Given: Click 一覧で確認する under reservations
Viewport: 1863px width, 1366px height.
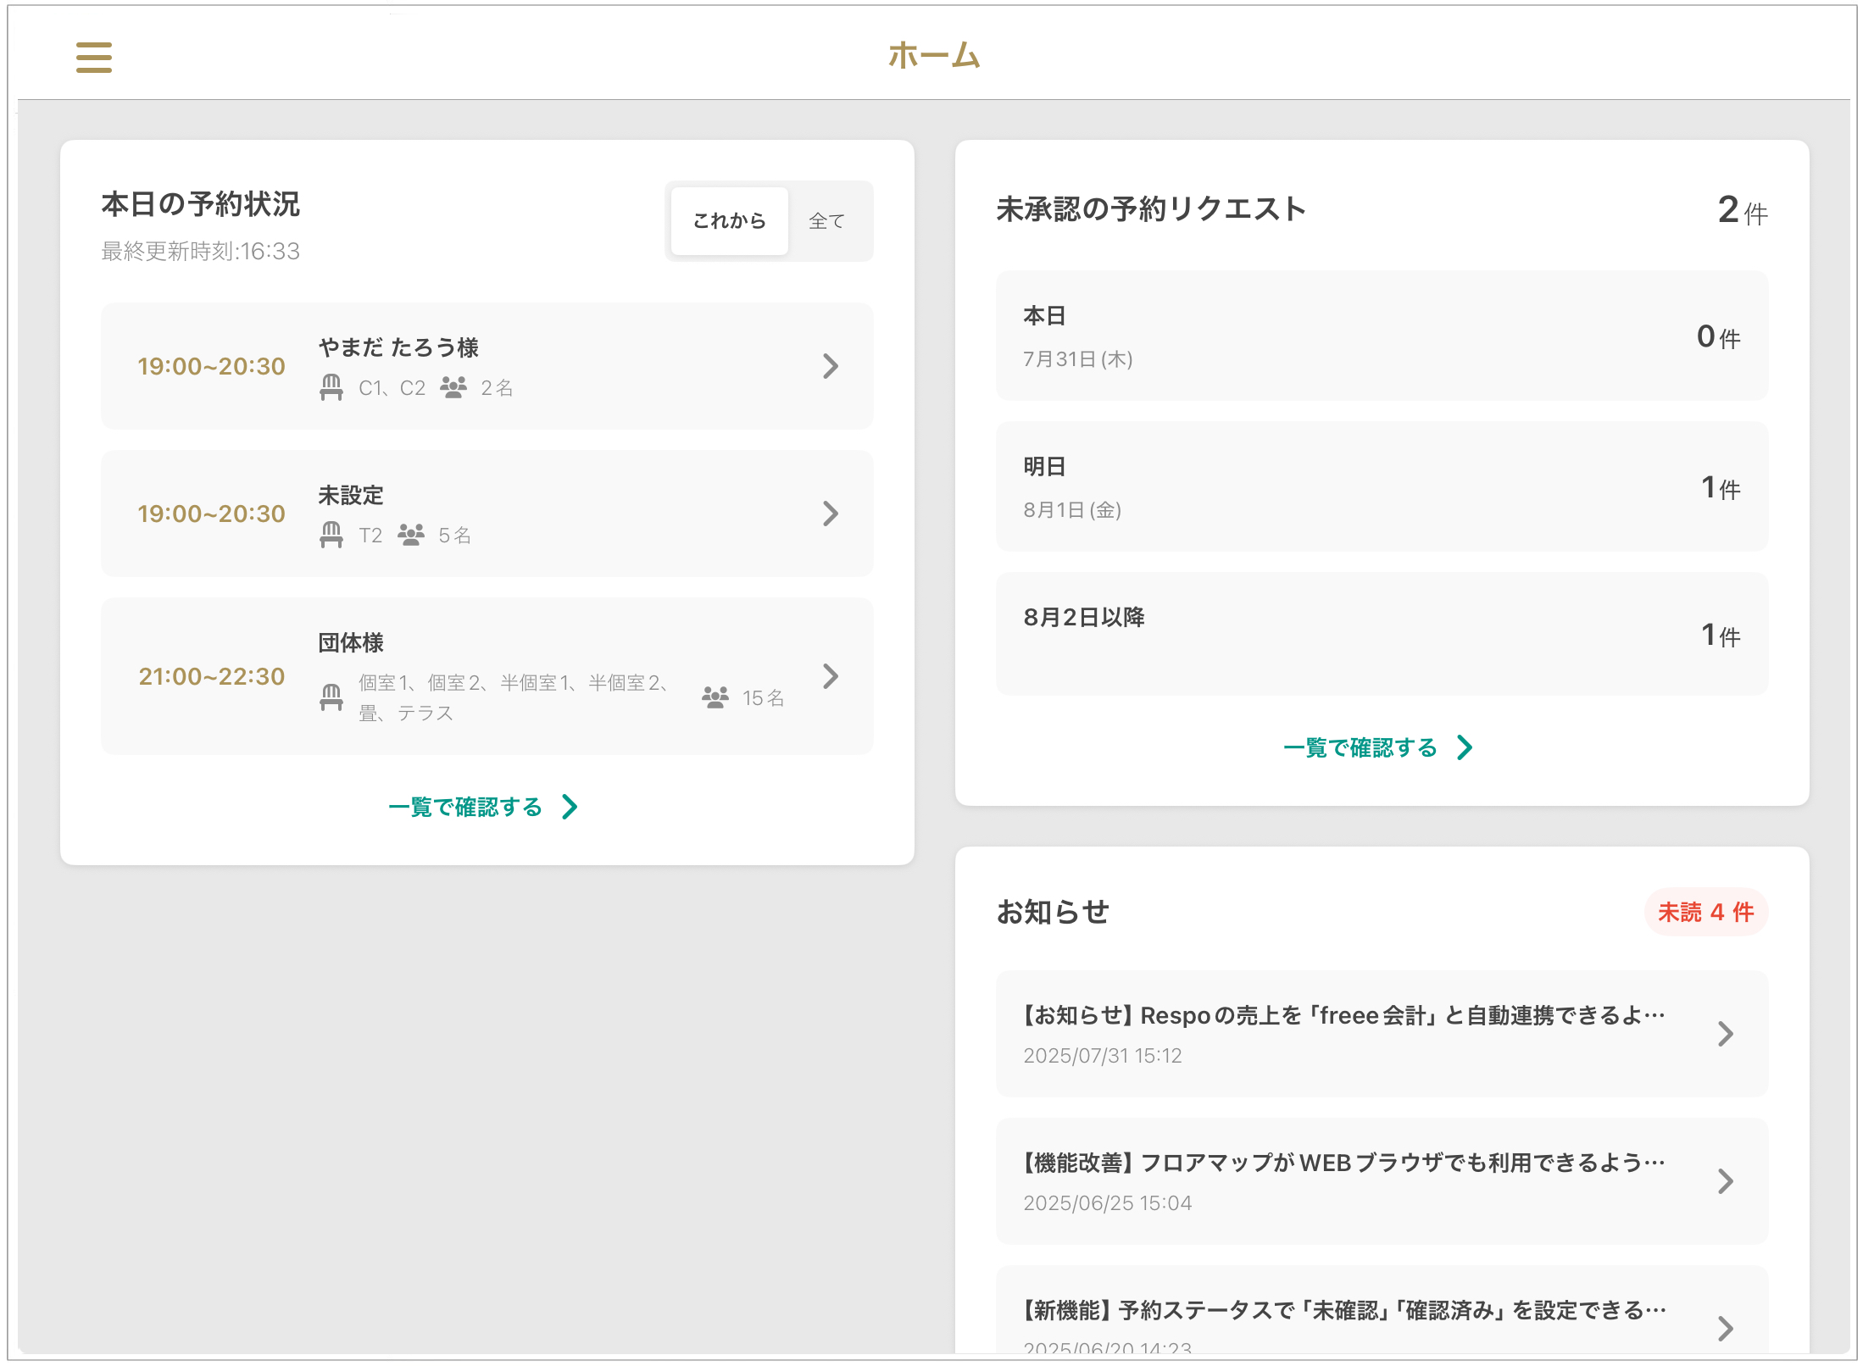Looking at the screenshot, I should click(x=465, y=807).
